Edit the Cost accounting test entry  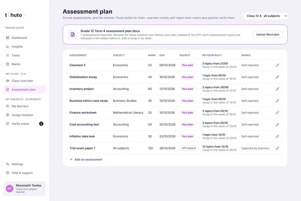pyautogui.click(x=277, y=124)
